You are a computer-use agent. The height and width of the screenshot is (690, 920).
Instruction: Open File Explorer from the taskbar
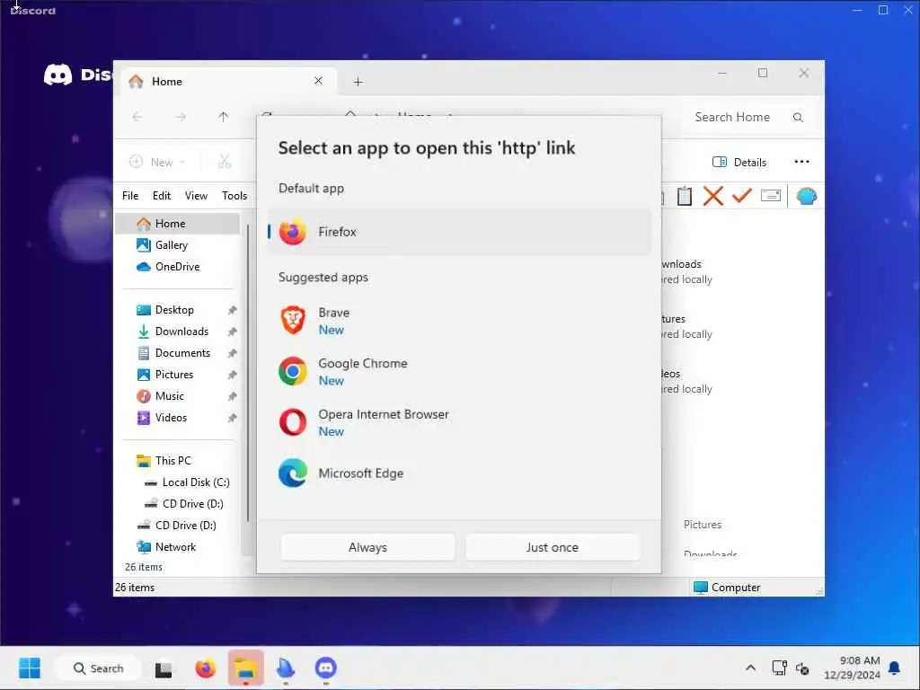click(x=246, y=668)
